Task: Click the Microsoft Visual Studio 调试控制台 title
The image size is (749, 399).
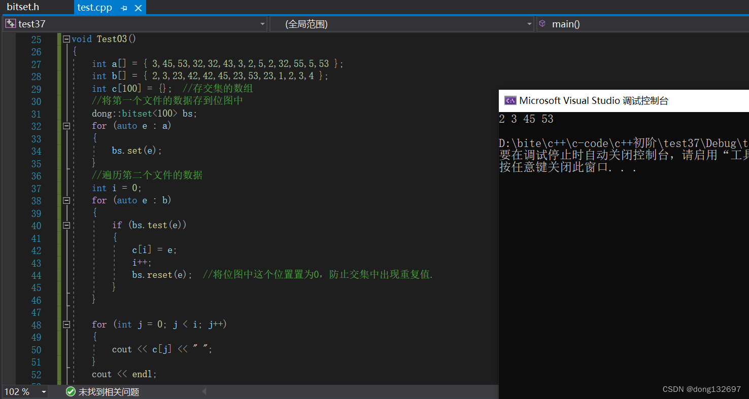Action: click(x=594, y=100)
